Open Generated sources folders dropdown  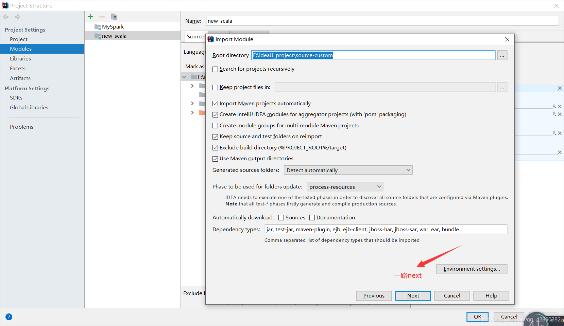click(x=348, y=170)
